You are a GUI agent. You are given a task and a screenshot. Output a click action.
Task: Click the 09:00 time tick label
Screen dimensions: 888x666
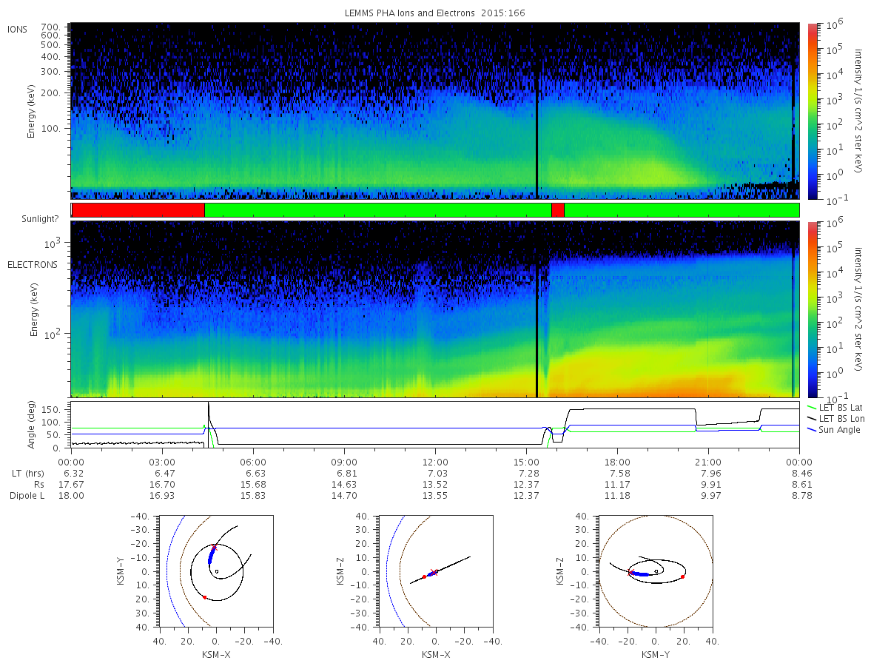tap(344, 461)
